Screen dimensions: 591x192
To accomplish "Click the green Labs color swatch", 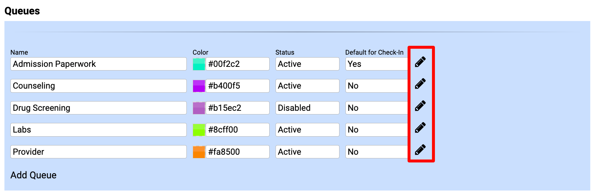I will [199, 130].
